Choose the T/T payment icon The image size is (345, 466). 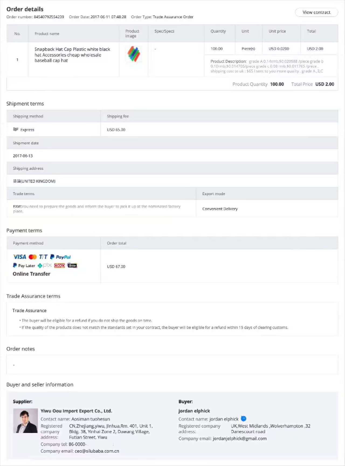pos(43,257)
